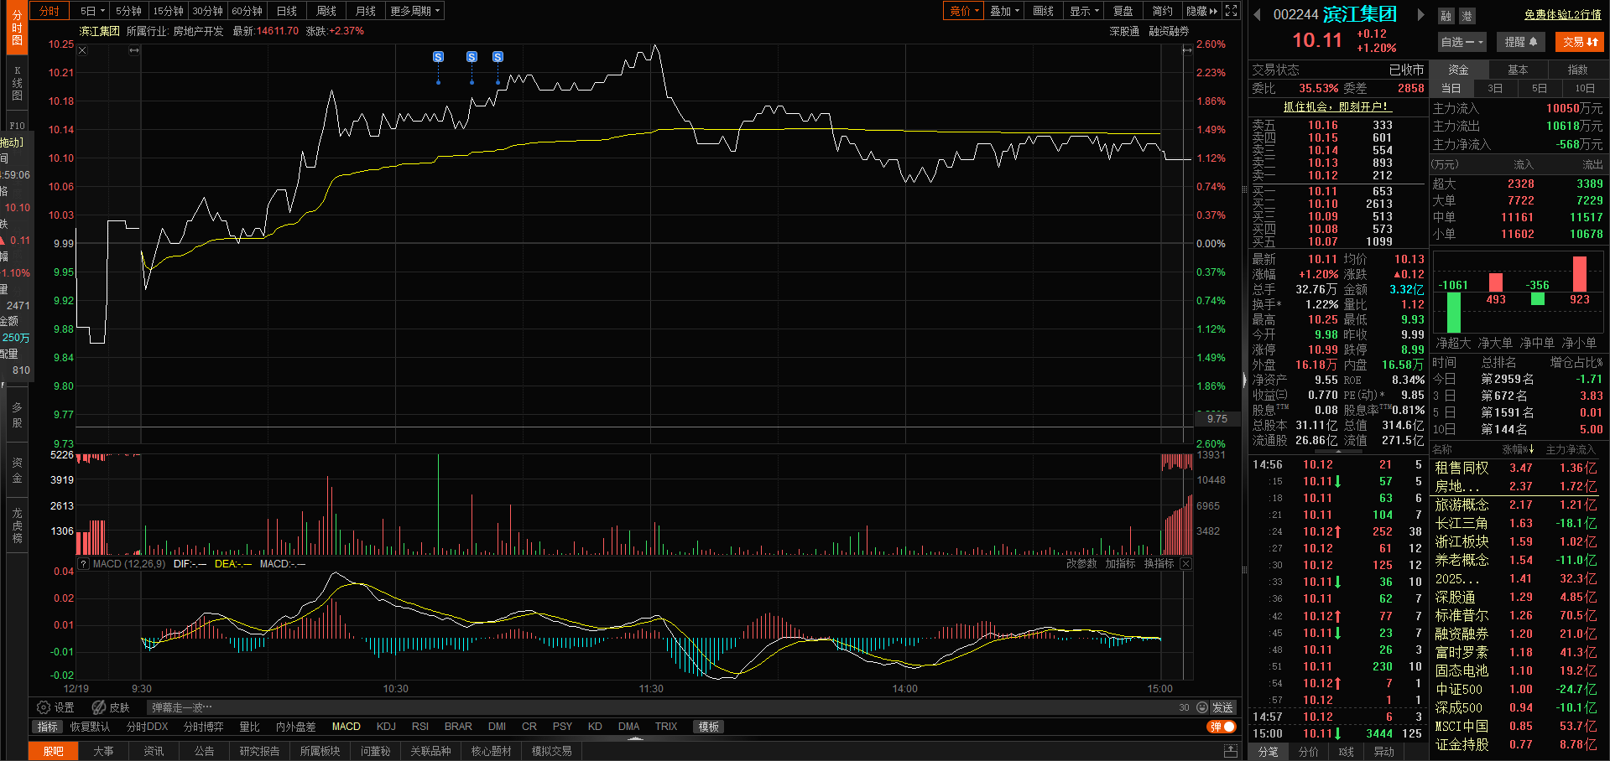
Task: Click 换指标 to change indicator
Action: [1159, 564]
